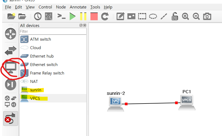The width and height of the screenshot is (222, 136).
Task: Select VPCS in the devices list
Action: pyautogui.click(x=53, y=98)
